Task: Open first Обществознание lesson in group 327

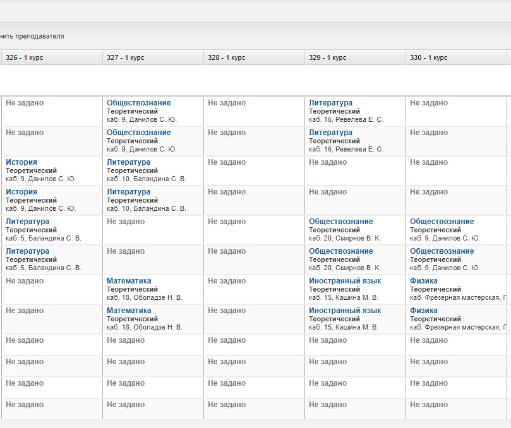Action: coord(138,103)
